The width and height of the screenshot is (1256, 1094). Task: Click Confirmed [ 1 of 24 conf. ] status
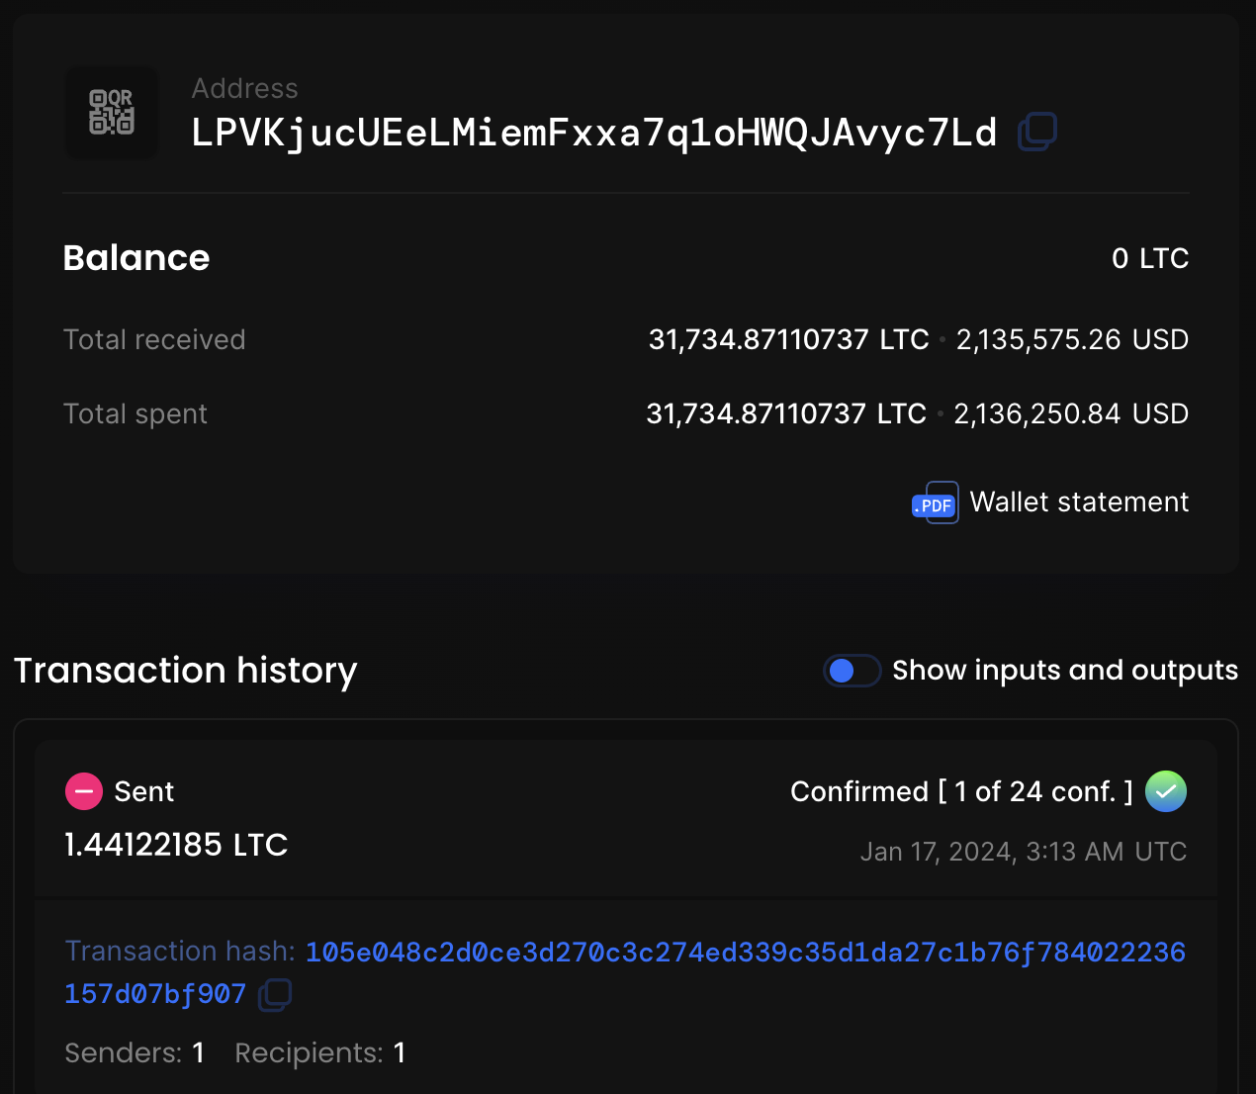click(x=961, y=791)
